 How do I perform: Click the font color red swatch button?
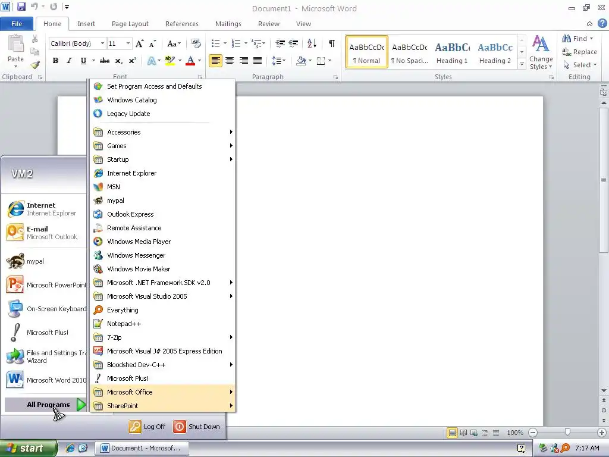(190, 61)
